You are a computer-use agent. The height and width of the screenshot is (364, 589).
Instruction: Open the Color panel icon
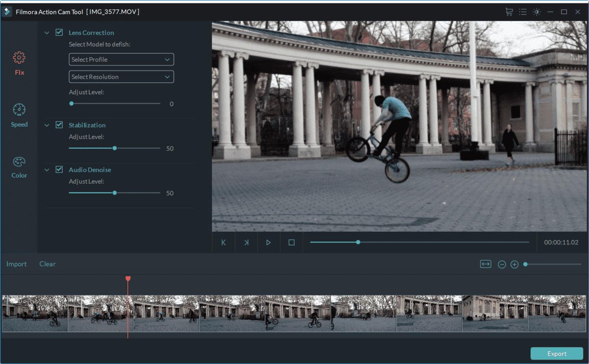(19, 162)
